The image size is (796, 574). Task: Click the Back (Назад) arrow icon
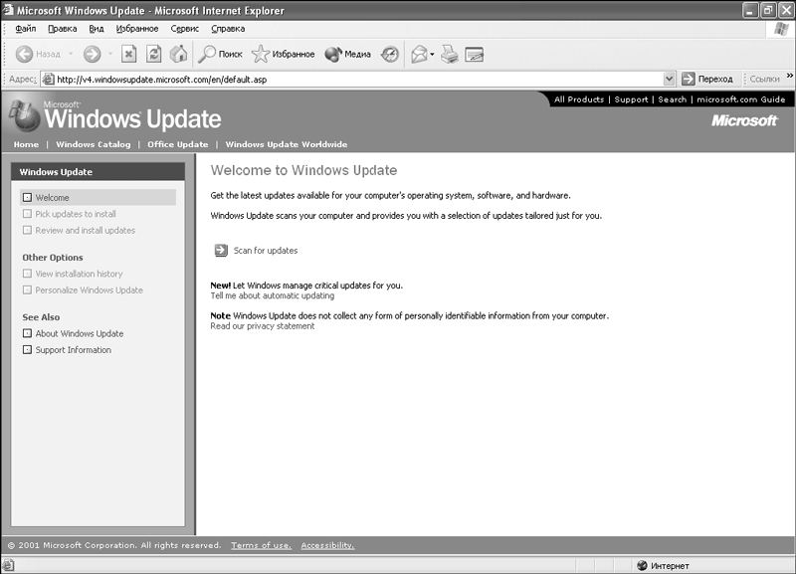(x=24, y=54)
